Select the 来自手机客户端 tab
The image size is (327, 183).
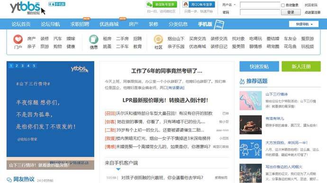121,163
